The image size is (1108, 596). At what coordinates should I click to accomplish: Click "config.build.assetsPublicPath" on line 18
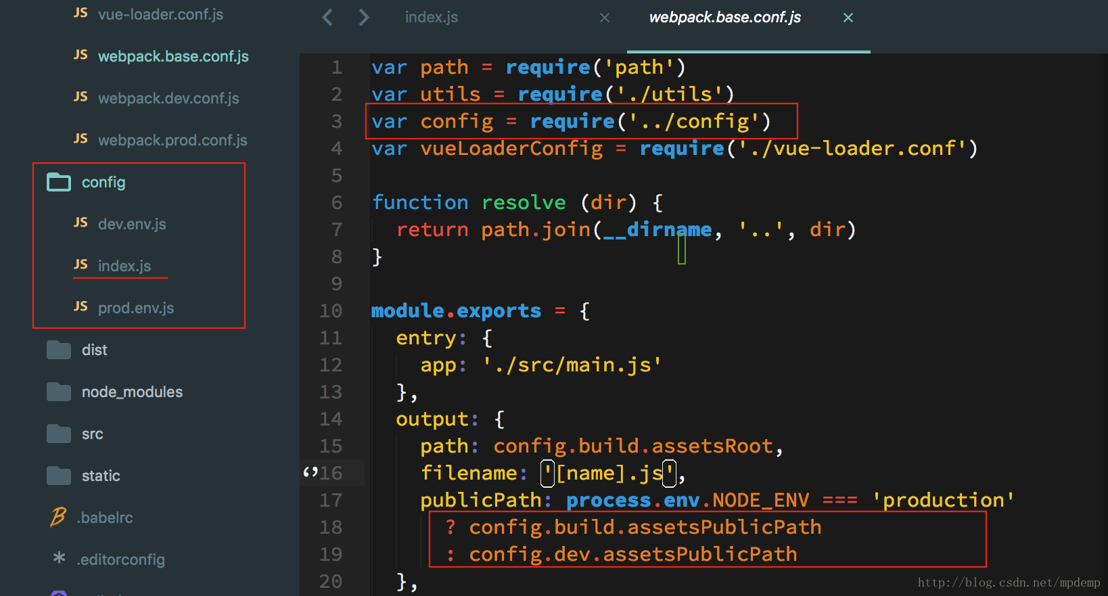click(x=645, y=528)
